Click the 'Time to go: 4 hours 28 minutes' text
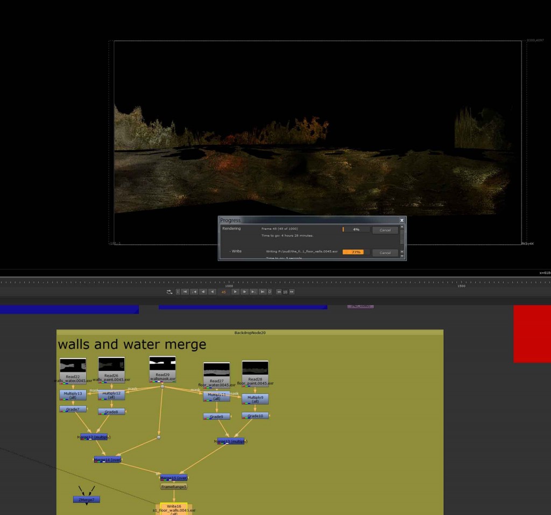The height and width of the screenshot is (515, 551). (287, 236)
